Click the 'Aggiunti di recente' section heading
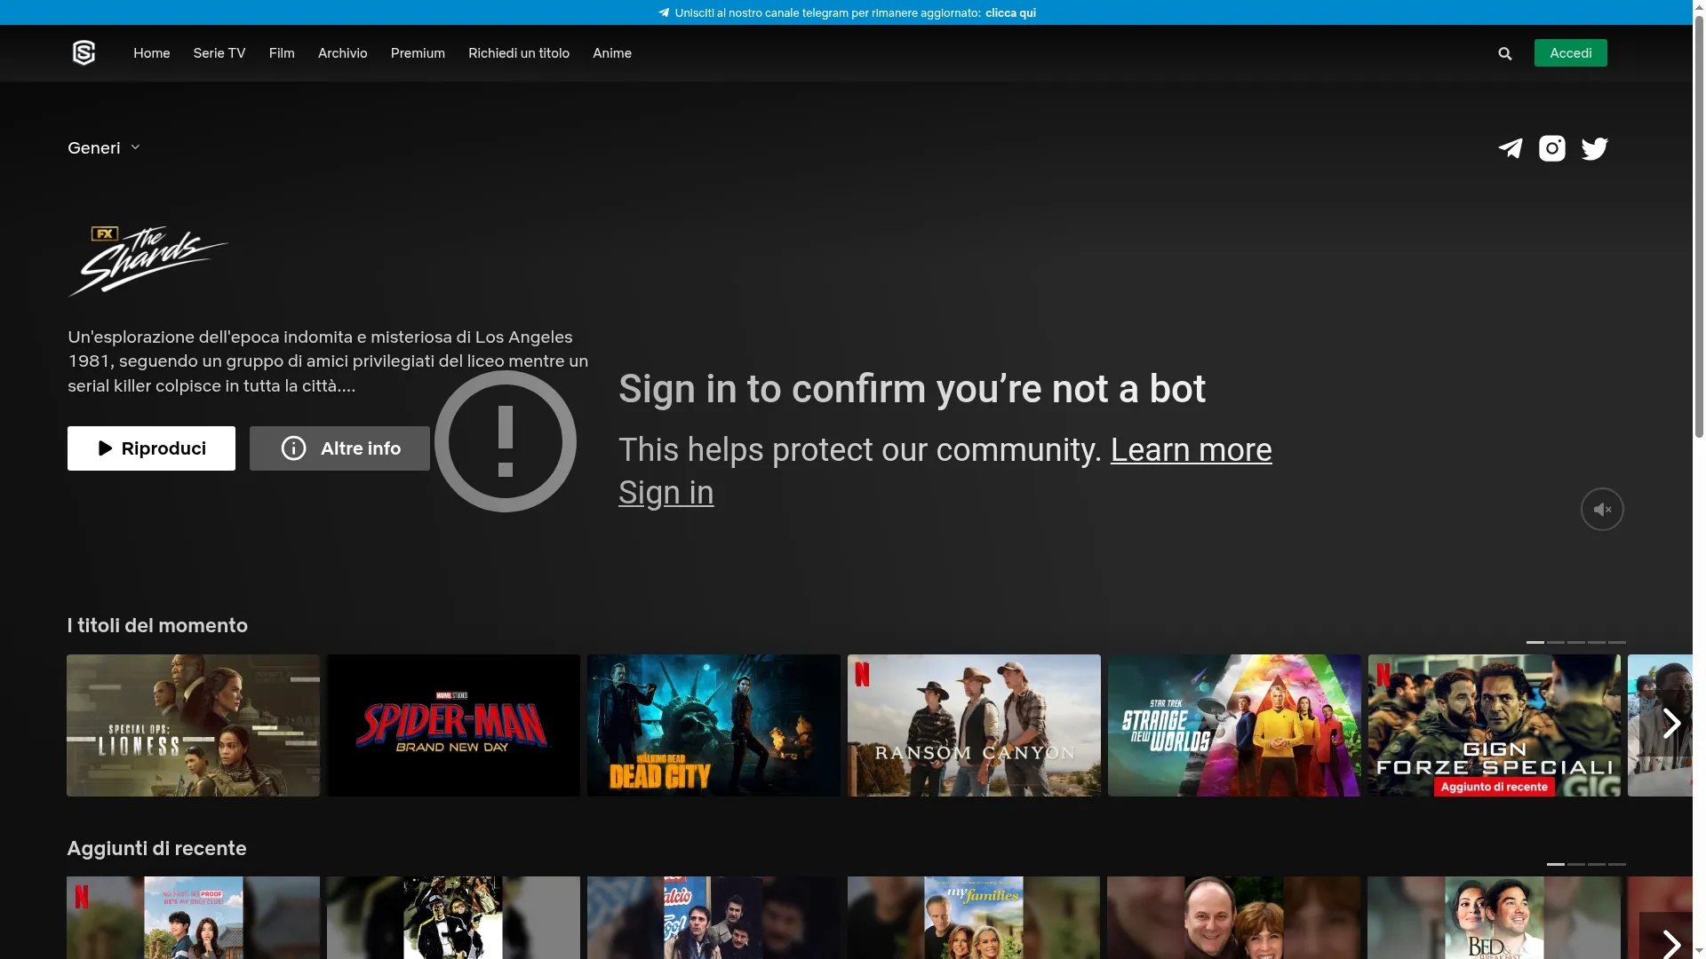The width and height of the screenshot is (1706, 959). pos(157,848)
